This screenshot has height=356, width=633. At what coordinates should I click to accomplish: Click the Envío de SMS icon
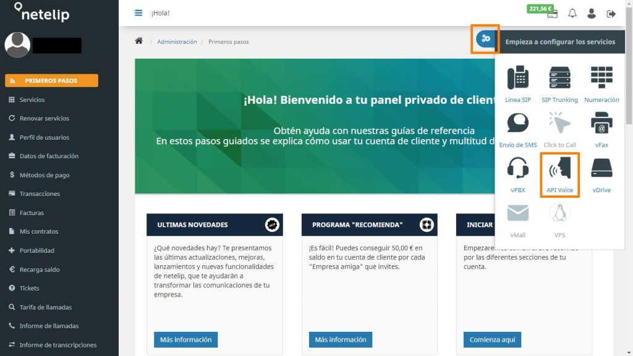click(517, 127)
